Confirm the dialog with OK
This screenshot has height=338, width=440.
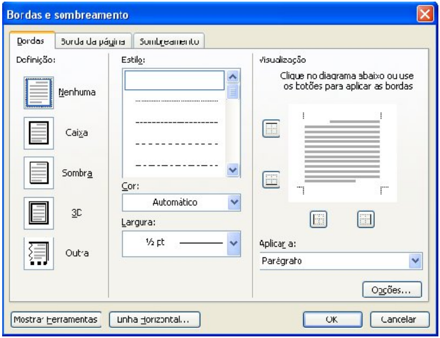(x=332, y=318)
